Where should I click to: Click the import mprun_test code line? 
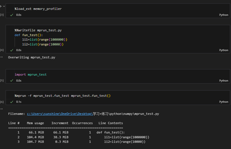click(30, 74)
